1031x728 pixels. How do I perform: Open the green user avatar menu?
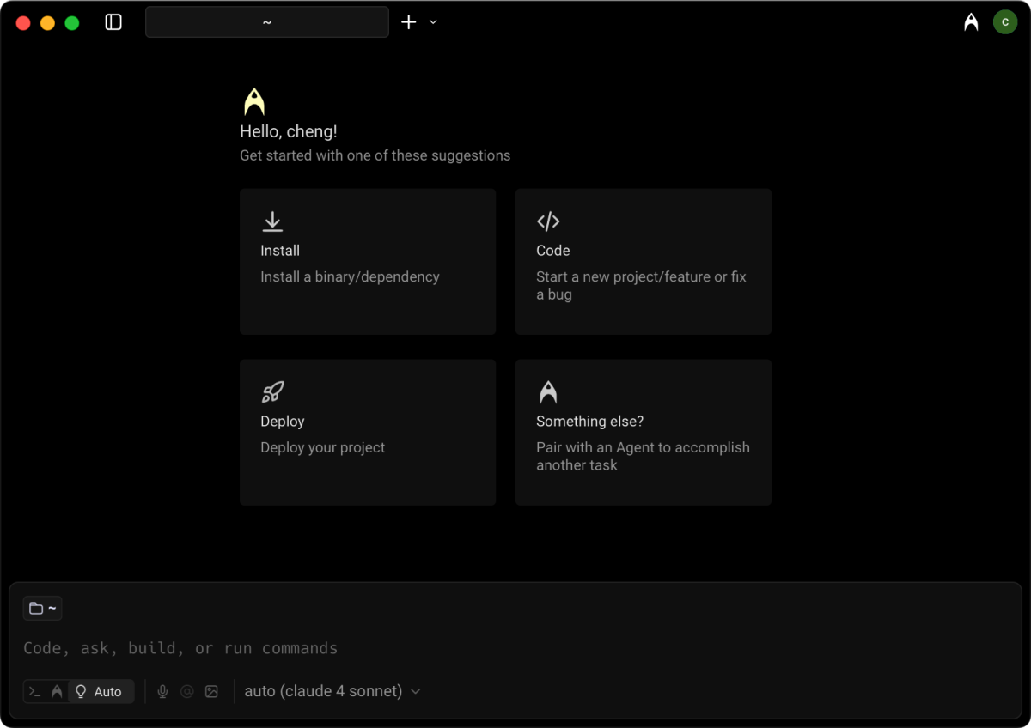pyautogui.click(x=1005, y=22)
